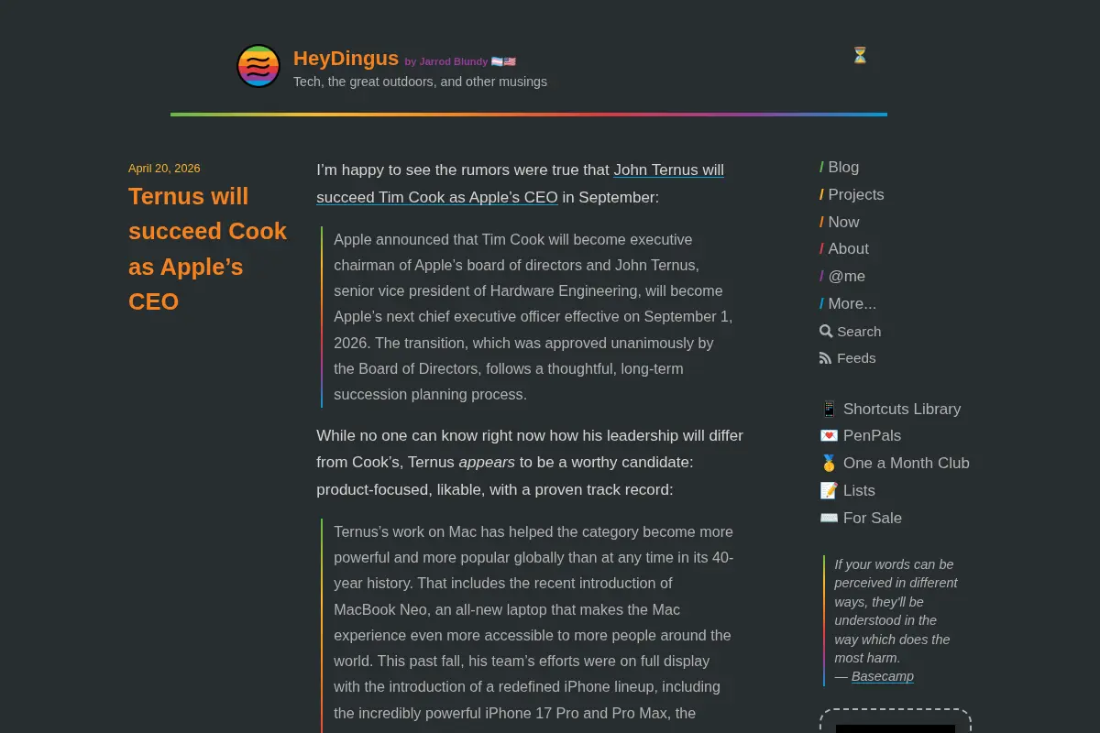Toggle theme with the hourglass icon

point(860,56)
